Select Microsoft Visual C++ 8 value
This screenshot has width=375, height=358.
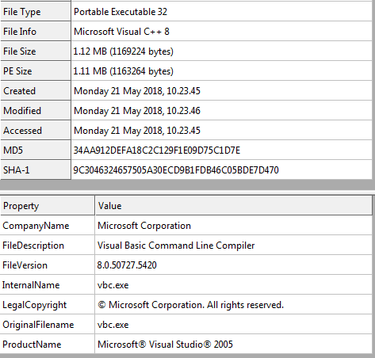(x=121, y=32)
